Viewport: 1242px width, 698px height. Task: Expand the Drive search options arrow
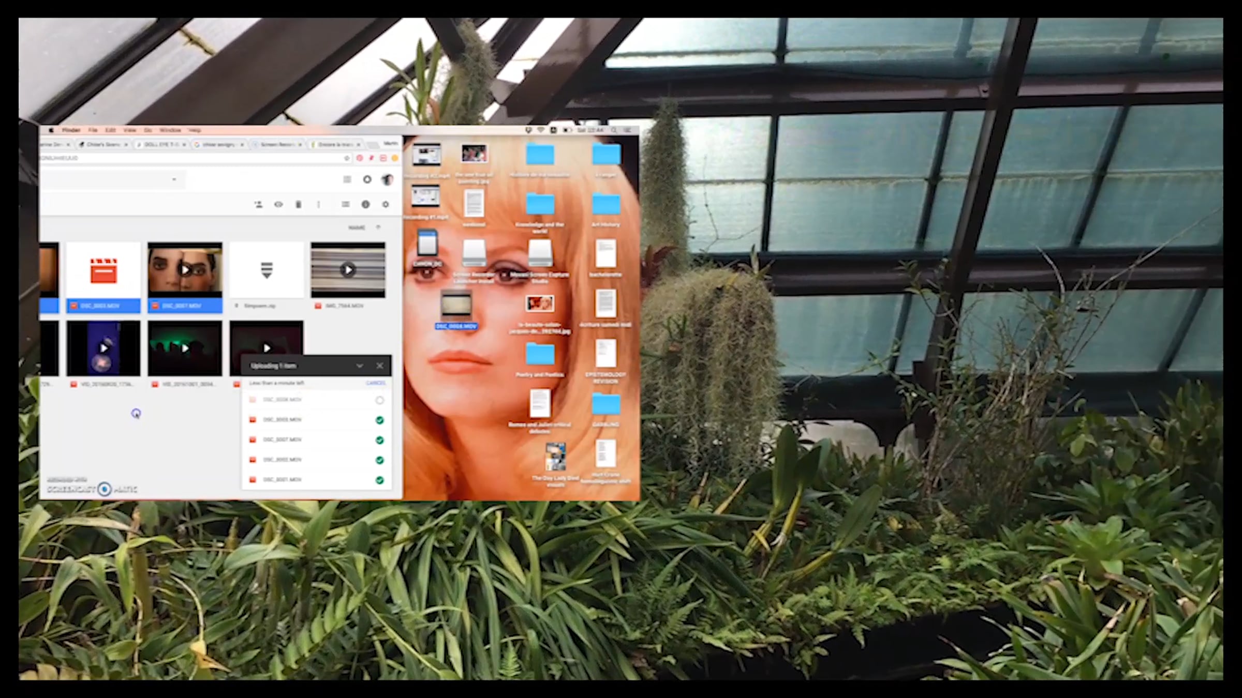click(x=174, y=179)
